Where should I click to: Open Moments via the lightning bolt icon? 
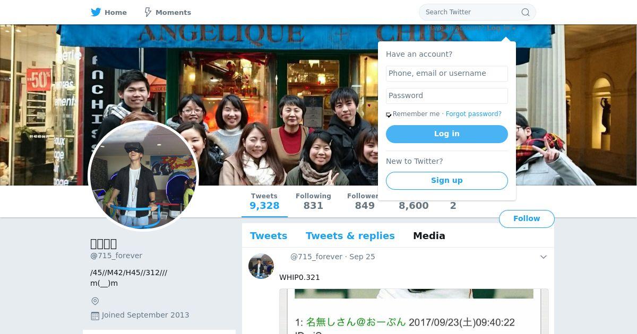pos(148,12)
